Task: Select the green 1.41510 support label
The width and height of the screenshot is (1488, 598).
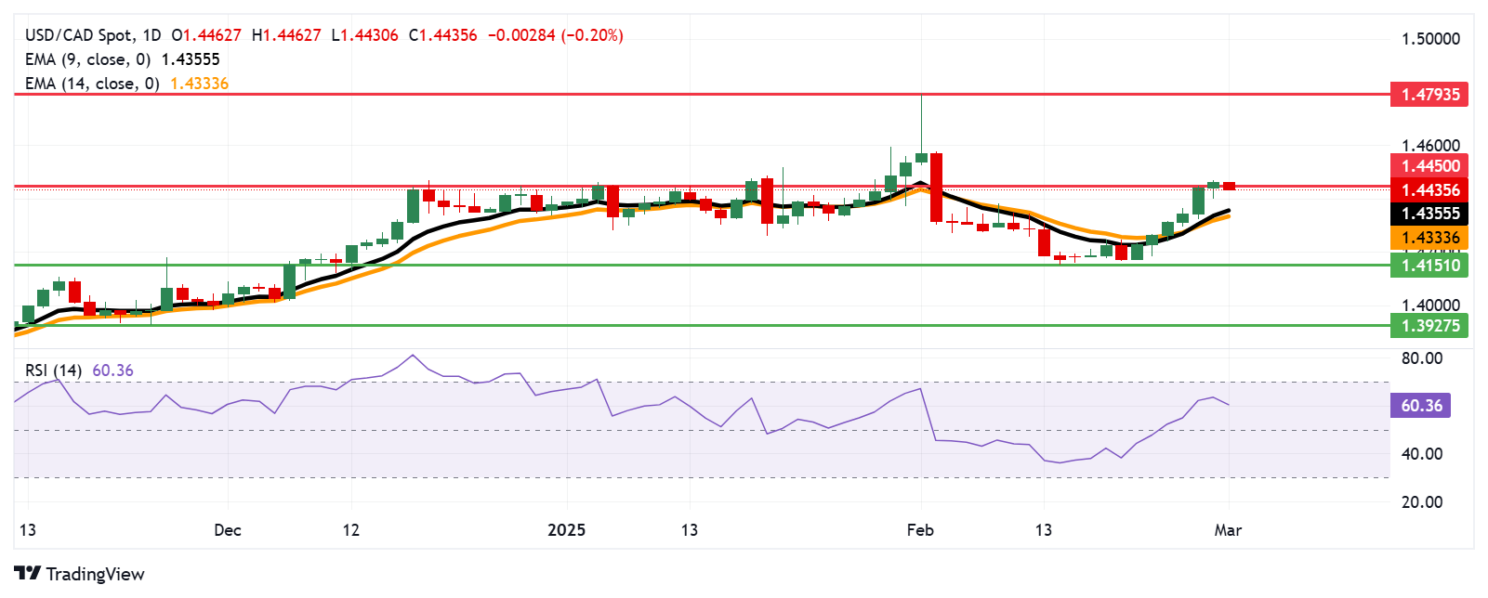Action: click(x=1429, y=266)
